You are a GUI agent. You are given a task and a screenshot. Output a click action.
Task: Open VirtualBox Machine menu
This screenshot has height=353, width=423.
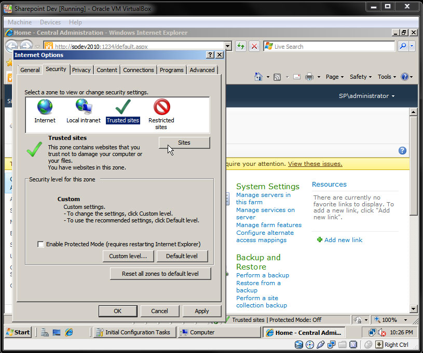[x=20, y=22]
